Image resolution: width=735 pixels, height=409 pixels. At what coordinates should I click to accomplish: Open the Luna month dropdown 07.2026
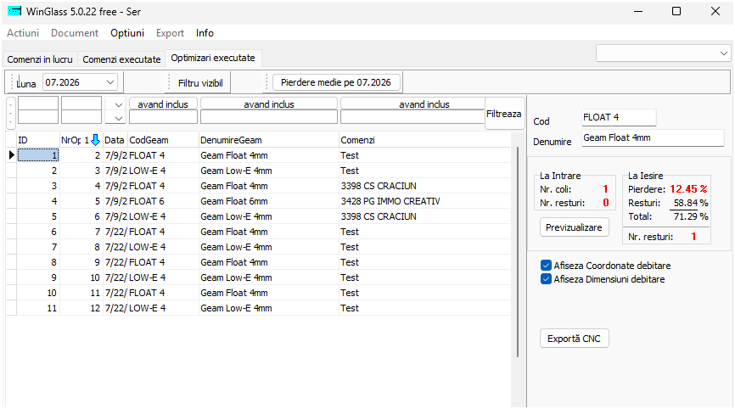tap(110, 82)
